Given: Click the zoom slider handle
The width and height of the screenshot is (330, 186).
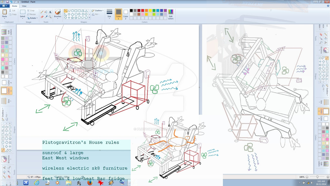Looking at the screenshot, I should pyautogui.click(x=317, y=177).
